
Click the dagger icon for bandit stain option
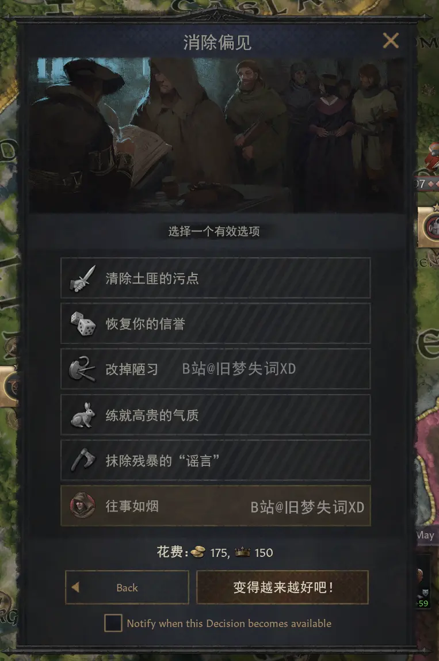[83, 278]
